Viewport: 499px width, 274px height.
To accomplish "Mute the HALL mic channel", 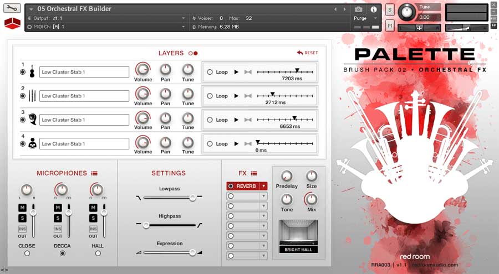I will (93, 208).
